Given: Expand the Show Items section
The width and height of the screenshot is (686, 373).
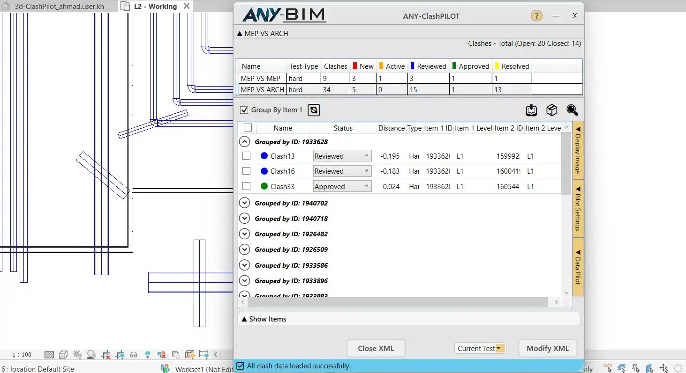Looking at the screenshot, I should point(409,319).
